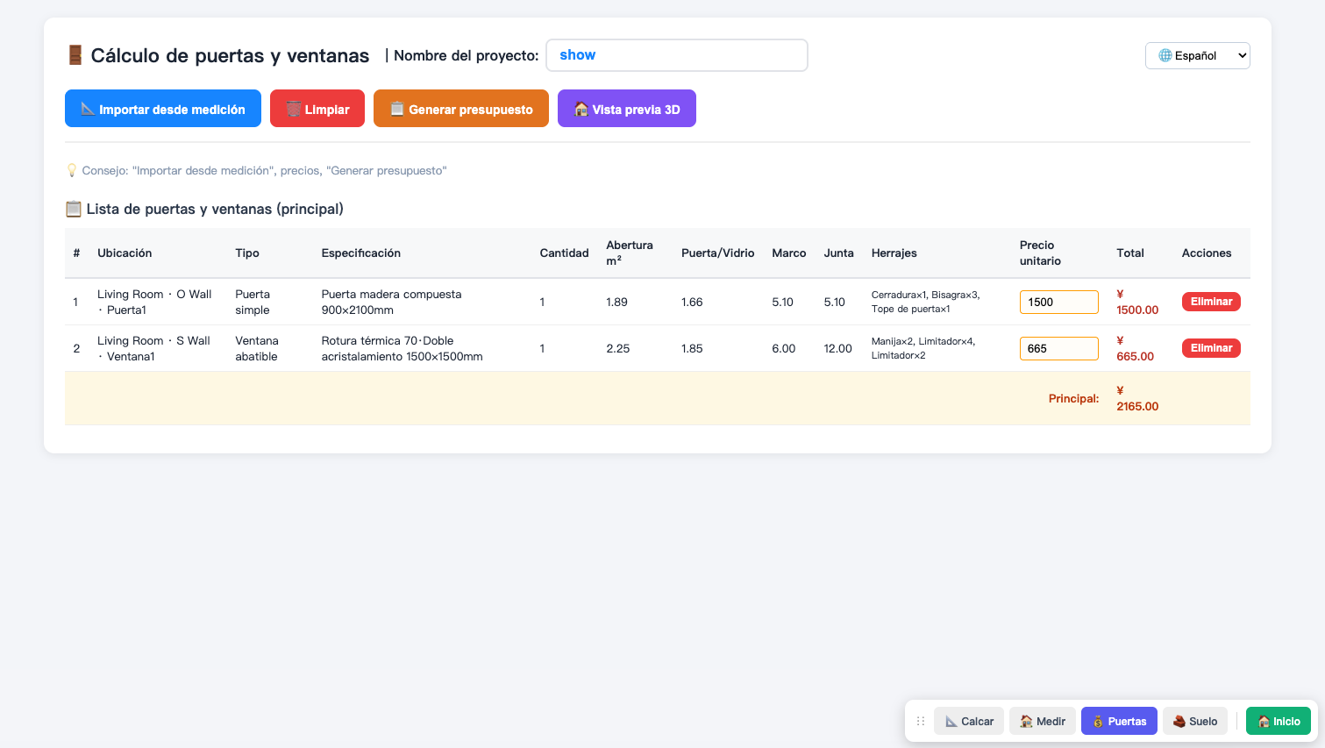Click the trash icon on Limpiar button

pos(294,109)
